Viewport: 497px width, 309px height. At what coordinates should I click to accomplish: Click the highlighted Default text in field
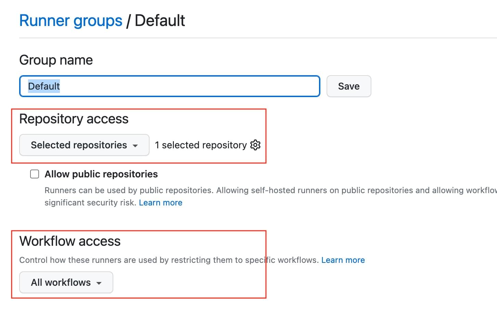pos(44,86)
